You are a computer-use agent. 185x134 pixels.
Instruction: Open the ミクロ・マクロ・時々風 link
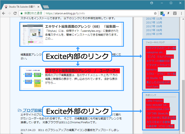(161, 74)
